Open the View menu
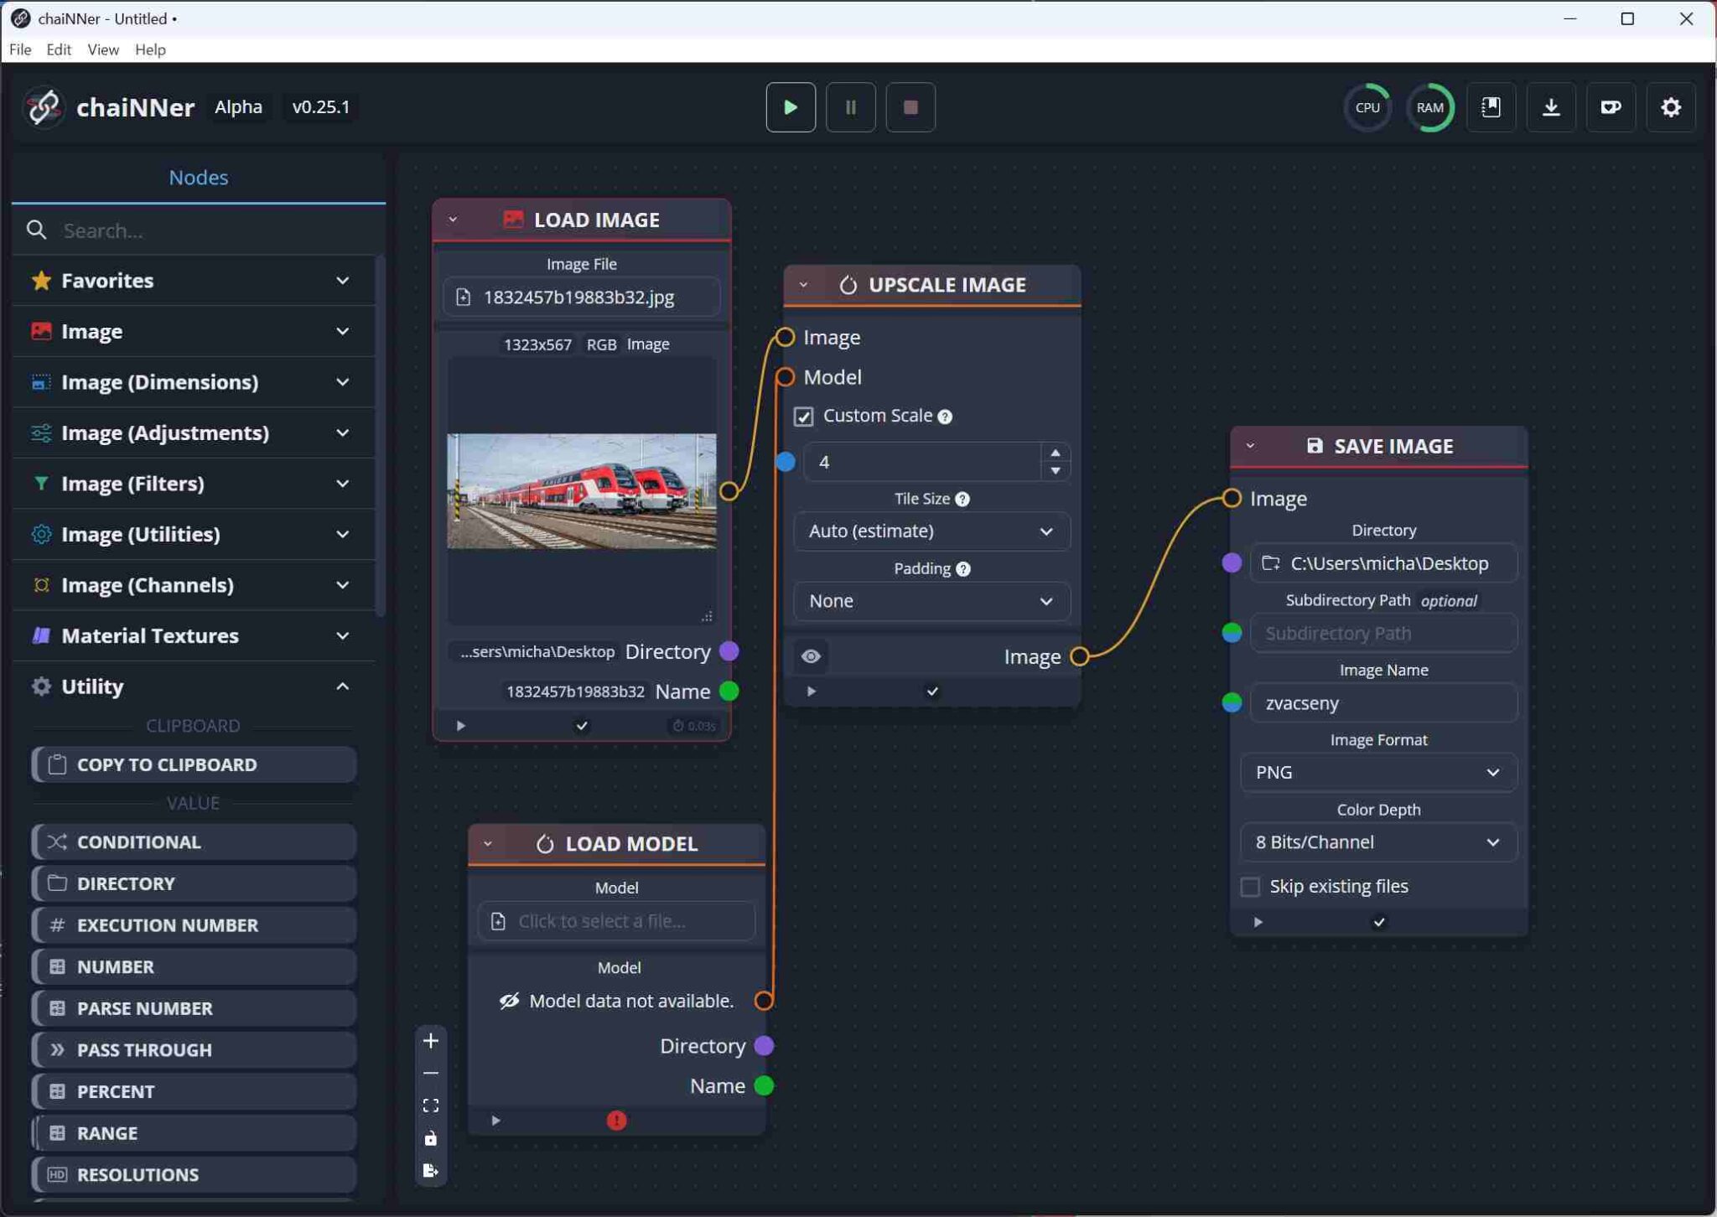This screenshot has height=1217, width=1717. click(x=102, y=49)
